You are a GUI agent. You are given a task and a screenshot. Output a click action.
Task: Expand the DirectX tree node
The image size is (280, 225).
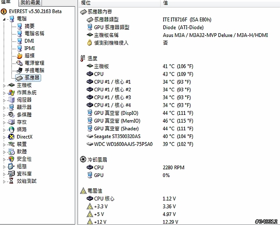point(4,138)
